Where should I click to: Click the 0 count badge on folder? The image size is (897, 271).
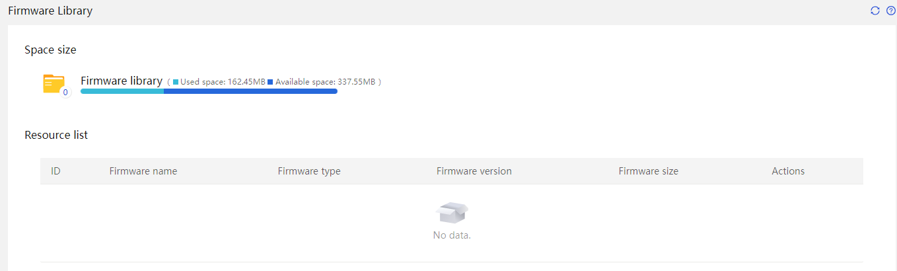click(65, 93)
